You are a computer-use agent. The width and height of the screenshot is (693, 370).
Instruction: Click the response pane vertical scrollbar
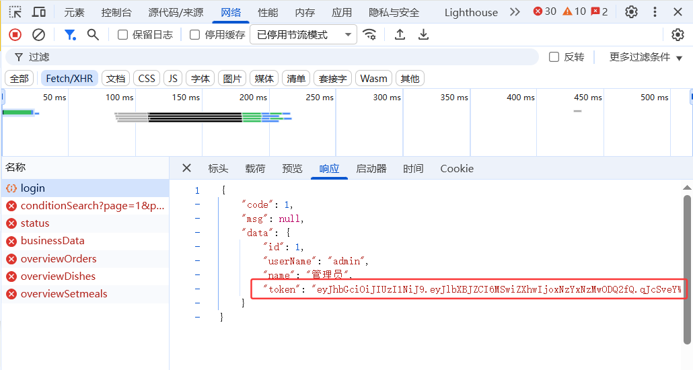[x=687, y=270]
